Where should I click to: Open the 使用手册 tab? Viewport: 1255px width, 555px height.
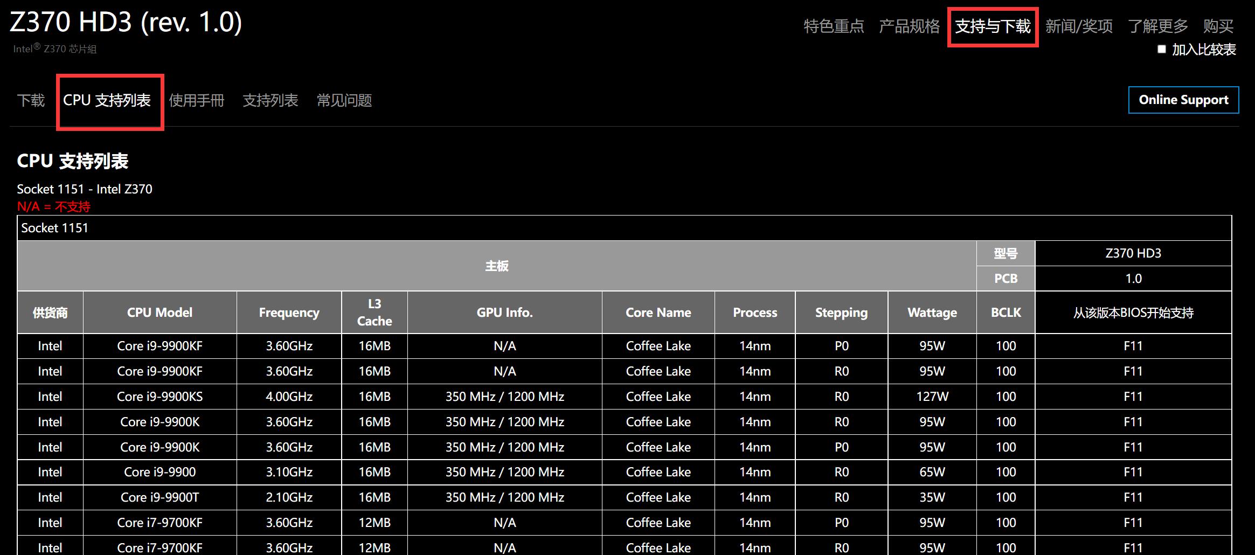tap(197, 100)
